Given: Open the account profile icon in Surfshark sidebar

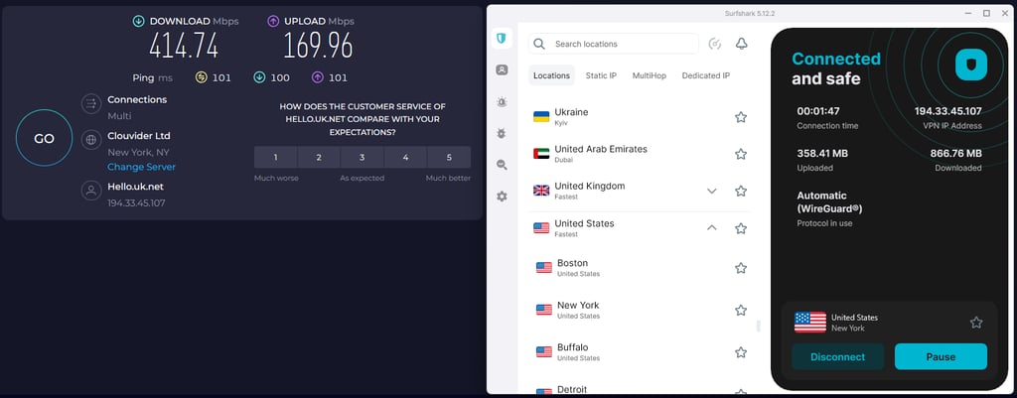Looking at the screenshot, I should coord(502,70).
